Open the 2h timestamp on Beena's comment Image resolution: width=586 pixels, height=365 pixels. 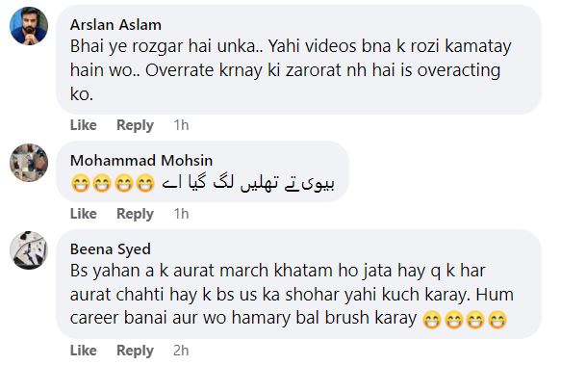point(181,351)
